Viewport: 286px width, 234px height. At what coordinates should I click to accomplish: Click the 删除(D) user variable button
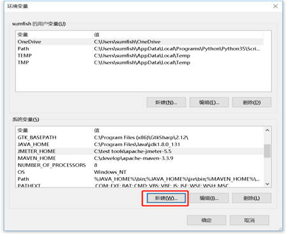click(x=252, y=103)
